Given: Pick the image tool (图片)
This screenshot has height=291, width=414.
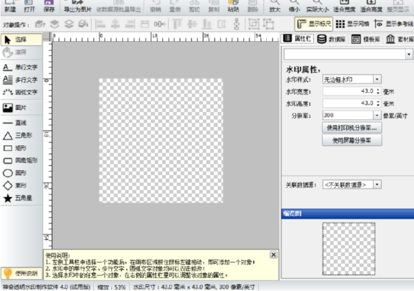Looking at the screenshot, I should [16, 107].
